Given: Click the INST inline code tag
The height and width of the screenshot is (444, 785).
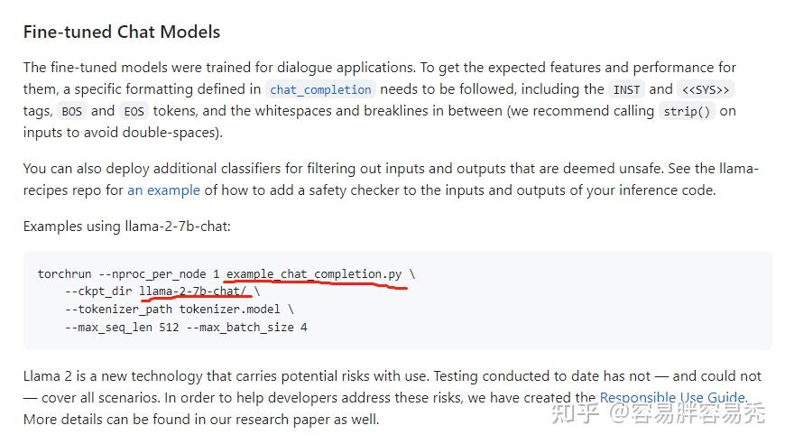Looking at the screenshot, I should (x=626, y=89).
